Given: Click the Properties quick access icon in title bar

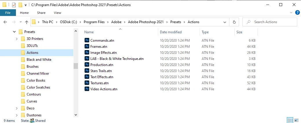Looking at the screenshot, I should coord(14,5).
